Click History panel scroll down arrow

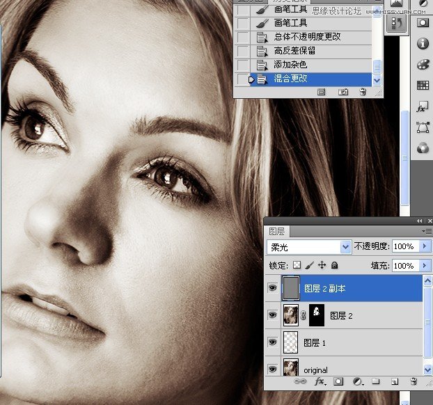point(377,80)
